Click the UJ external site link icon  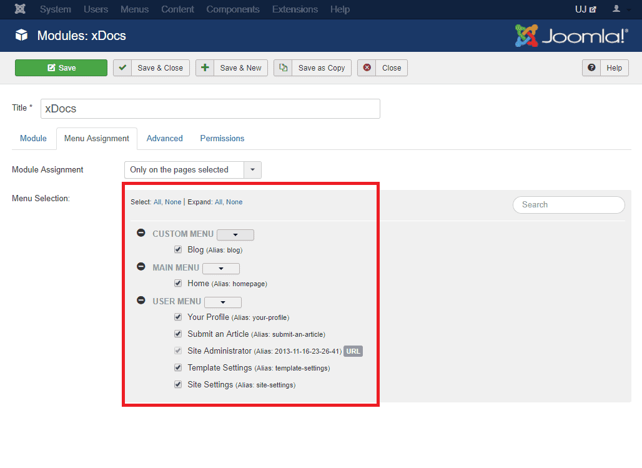point(593,9)
